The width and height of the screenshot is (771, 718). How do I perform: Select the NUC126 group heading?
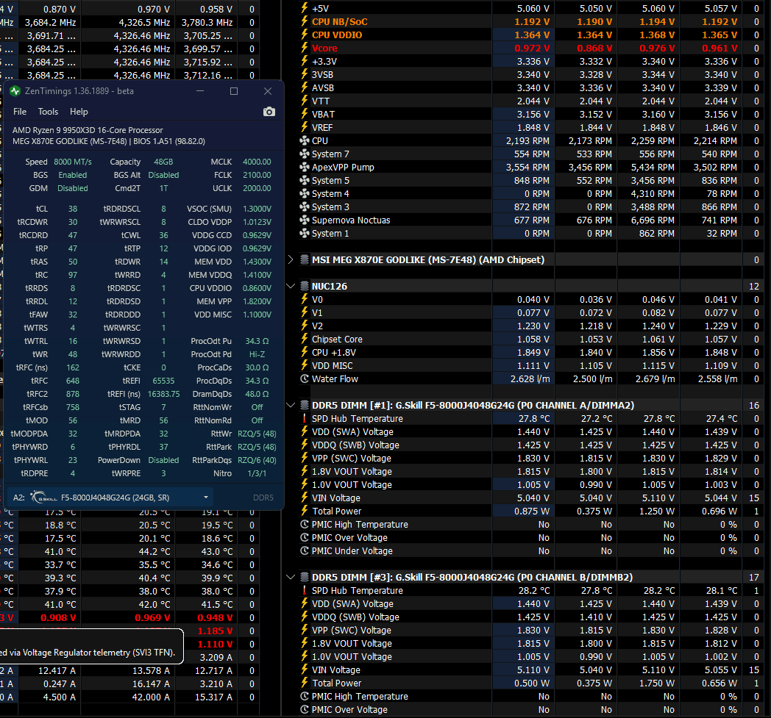330,287
